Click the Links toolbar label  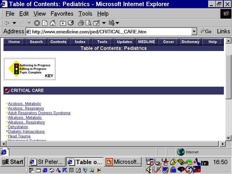223,31
